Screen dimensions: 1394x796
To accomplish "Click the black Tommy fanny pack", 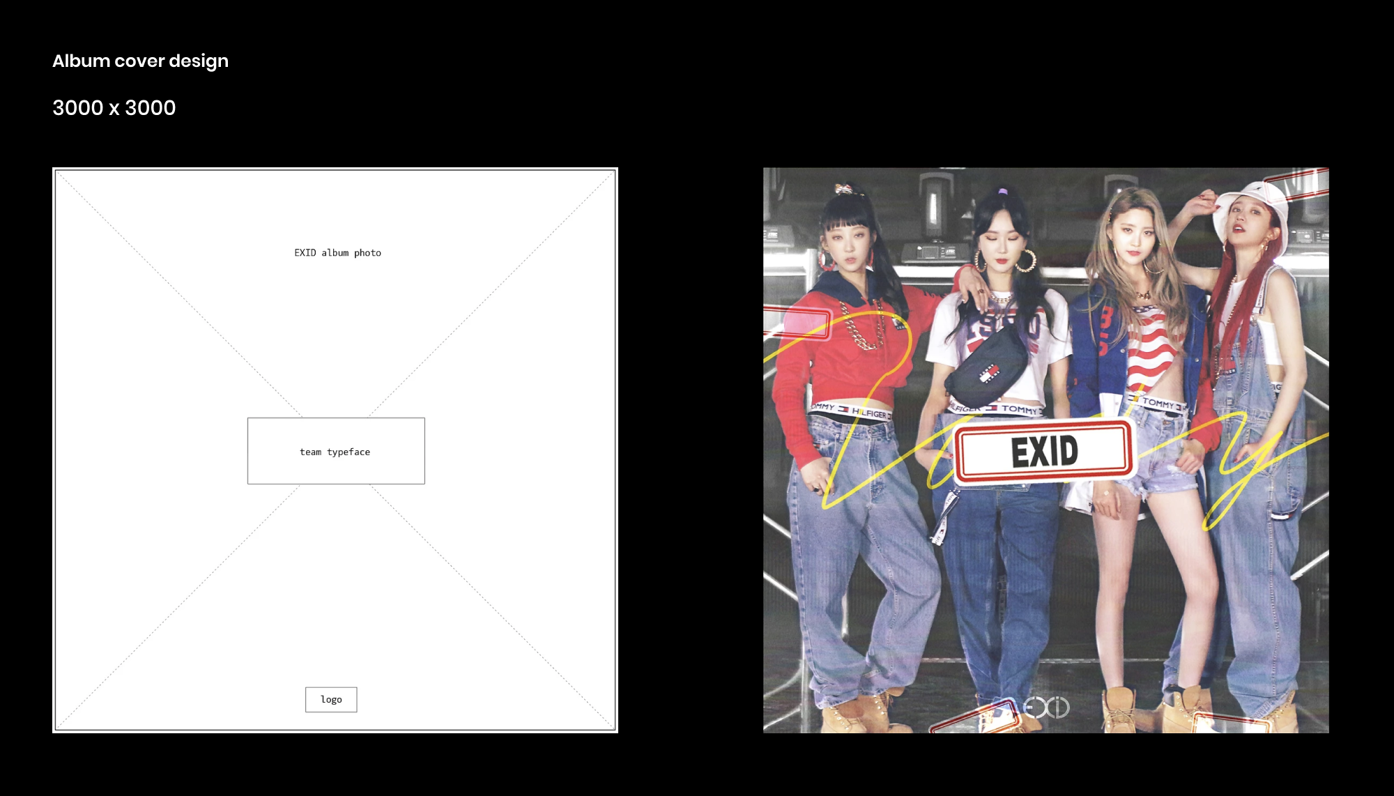I will click(988, 366).
